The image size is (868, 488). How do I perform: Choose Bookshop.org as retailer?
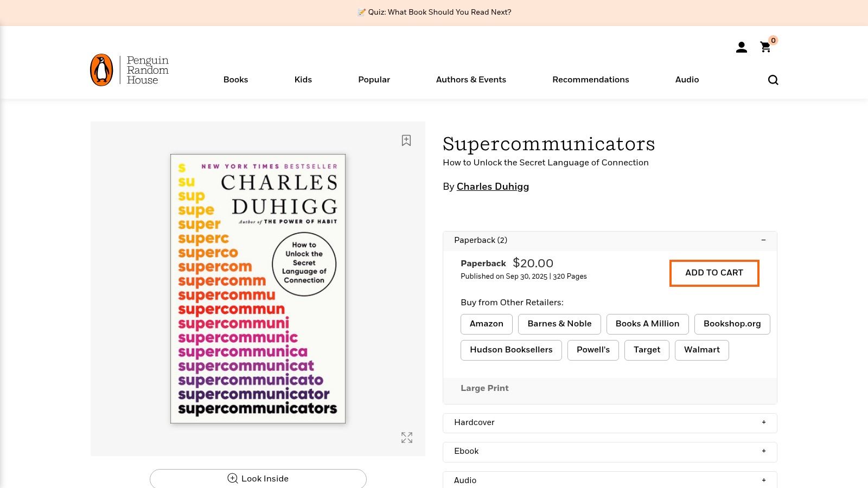(732, 324)
